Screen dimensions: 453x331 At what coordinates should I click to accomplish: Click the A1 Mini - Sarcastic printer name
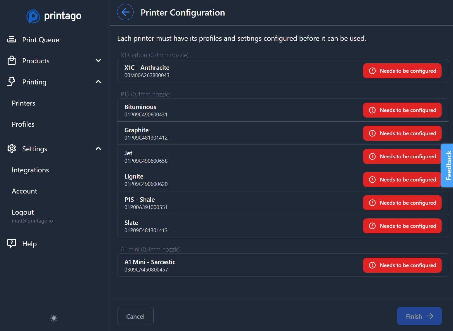150,262
